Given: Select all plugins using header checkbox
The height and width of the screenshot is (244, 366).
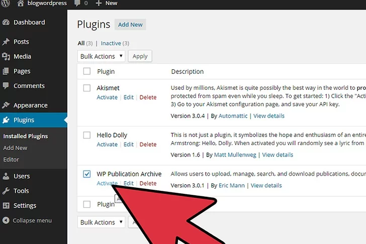Looking at the screenshot, I should click(87, 71).
